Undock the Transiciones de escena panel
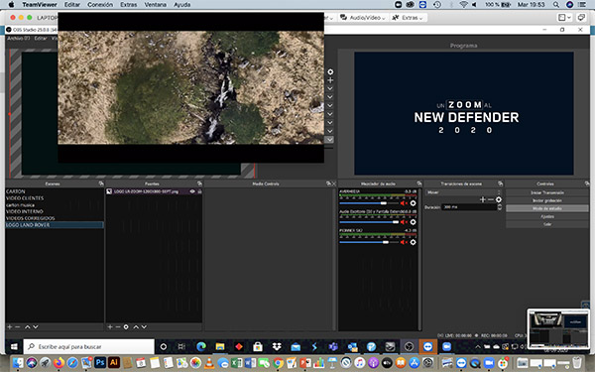The image size is (595, 372). (501, 184)
